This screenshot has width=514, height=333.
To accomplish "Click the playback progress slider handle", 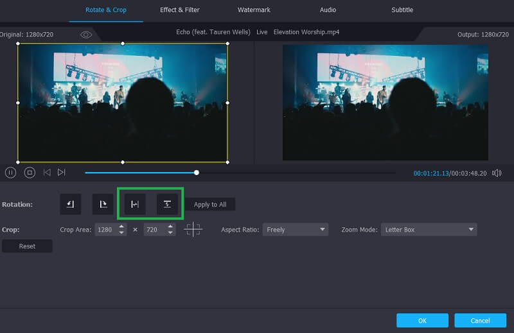I will pyautogui.click(x=197, y=172).
